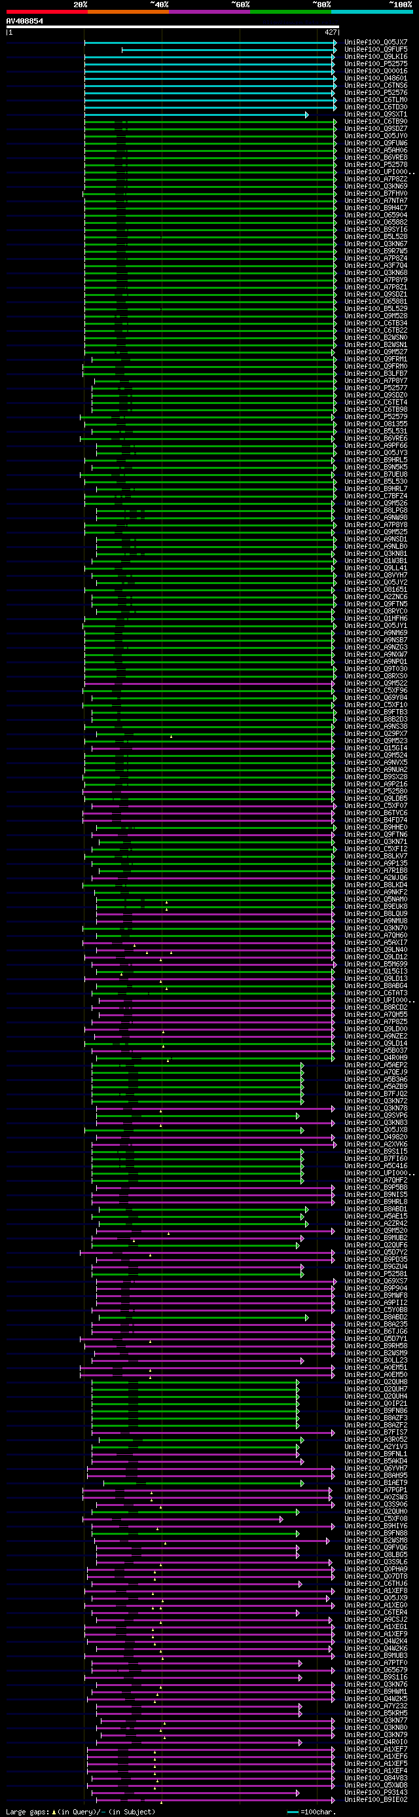Screen dimensions: 419x1817
Task: Select hit label UniRef100_Q3KN72
Action: (x=376, y=1101)
